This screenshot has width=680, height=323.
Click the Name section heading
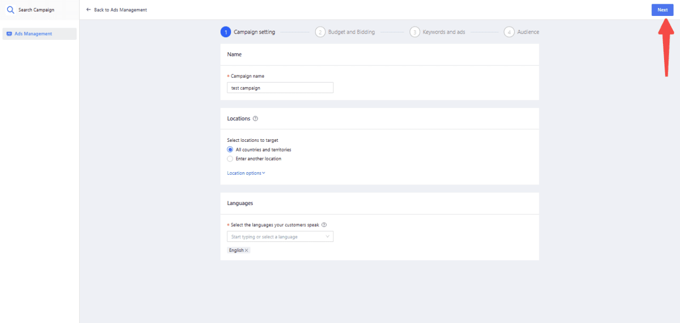[234, 54]
